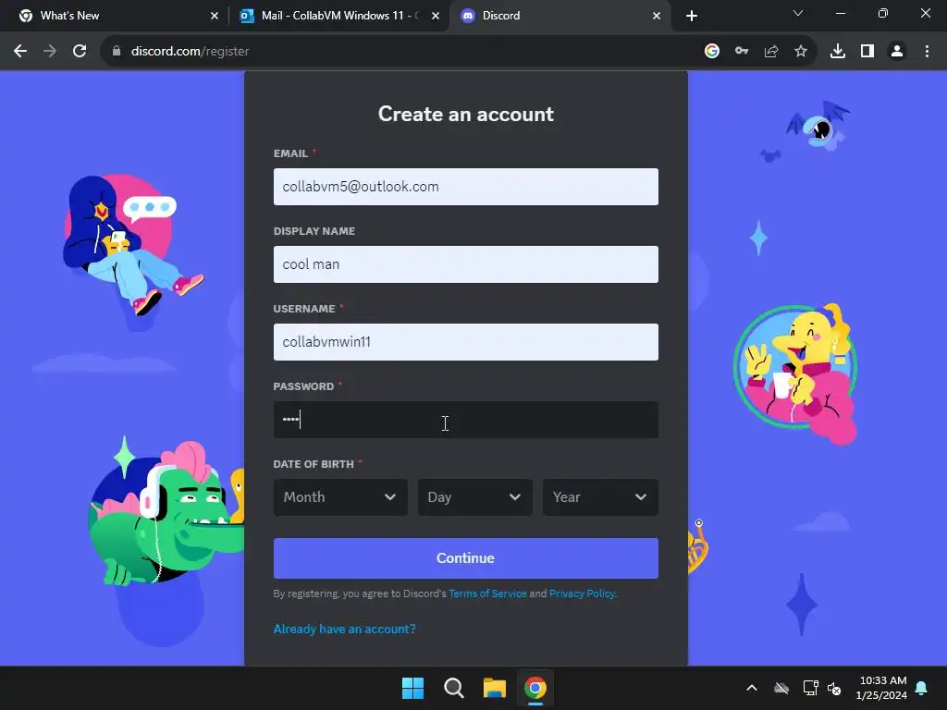The image size is (947, 710).
Task: Open Chrome three-dot menu
Action: coord(927,52)
